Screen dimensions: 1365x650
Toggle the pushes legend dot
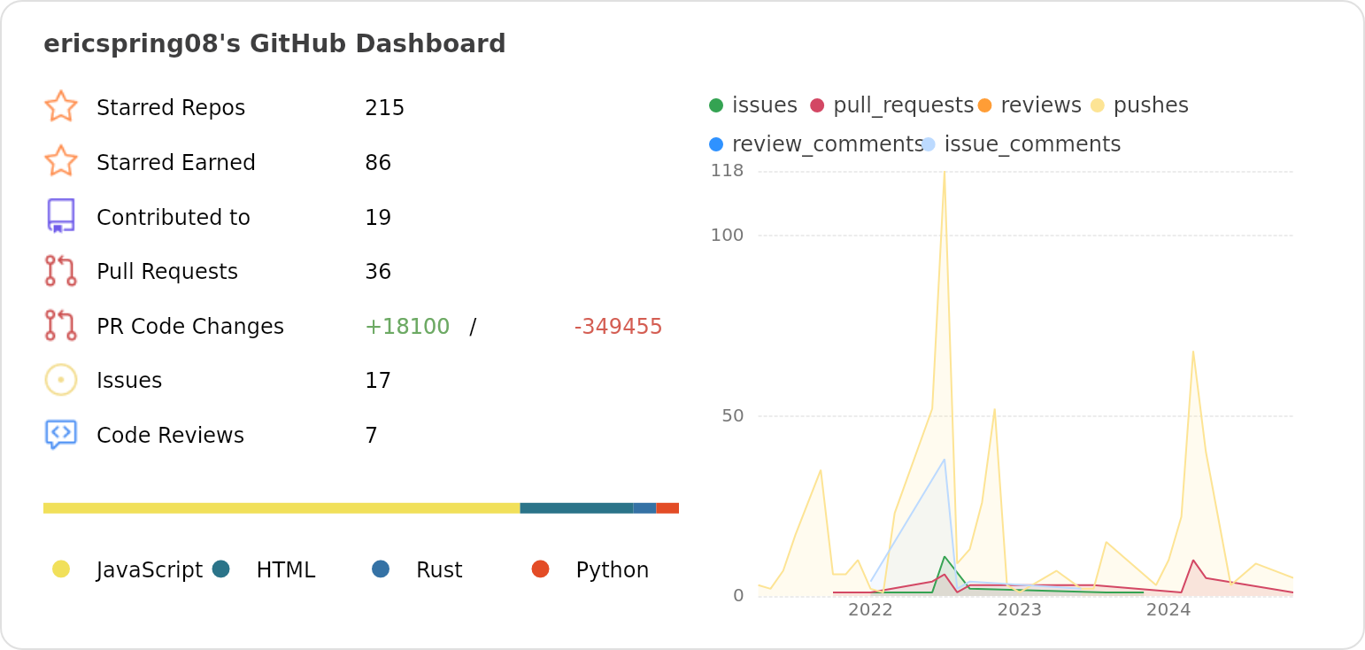pos(1098,105)
